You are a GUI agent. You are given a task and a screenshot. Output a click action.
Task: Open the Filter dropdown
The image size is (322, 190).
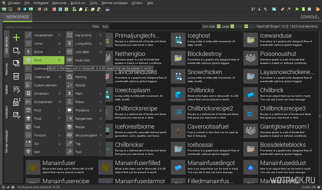point(96,27)
